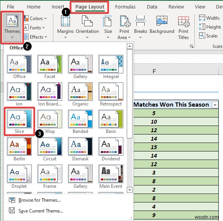The width and height of the screenshot is (223, 221).
Task: Click the theme gallery scrollbar thumb
Action: point(129,93)
